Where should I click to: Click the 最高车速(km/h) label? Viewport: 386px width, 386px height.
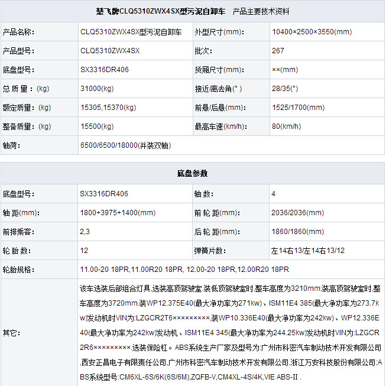[x=221, y=126]
